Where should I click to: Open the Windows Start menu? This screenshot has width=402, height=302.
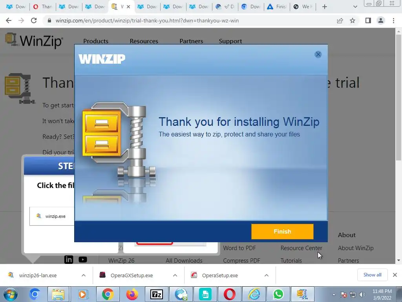(10, 294)
